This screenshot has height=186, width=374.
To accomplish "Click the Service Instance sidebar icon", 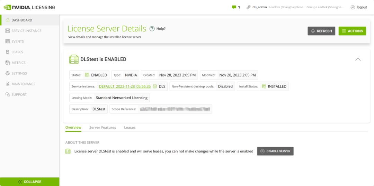I will tap(7, 31).
